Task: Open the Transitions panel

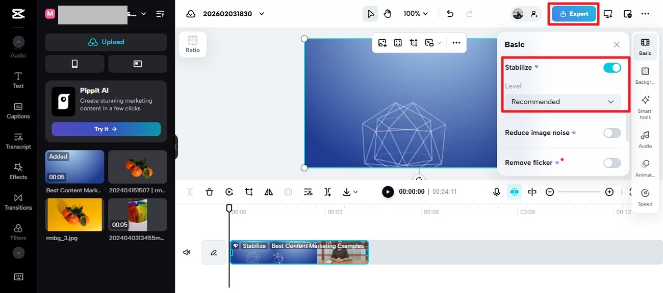Action: click(18, 202)
